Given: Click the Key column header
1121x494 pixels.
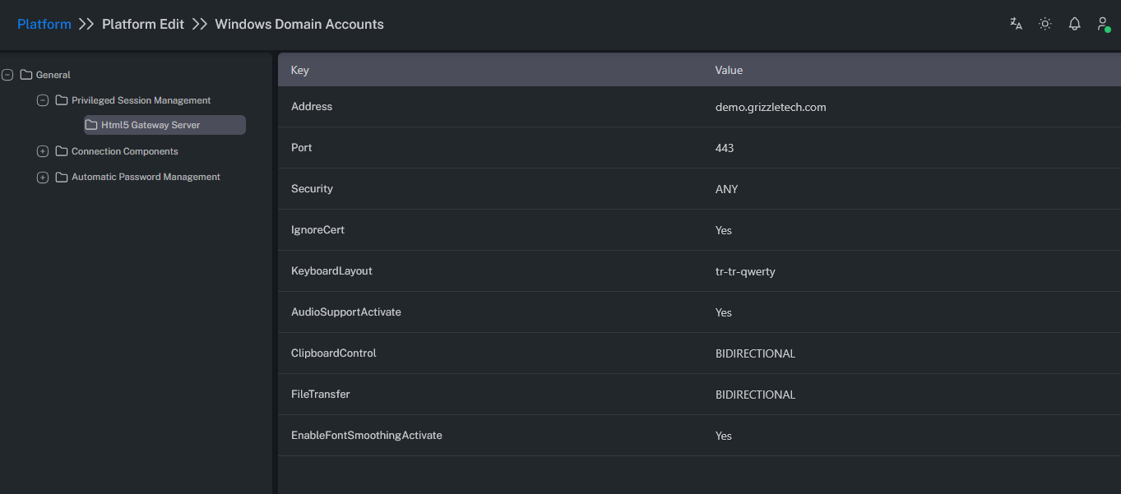Looking at the screenshot, I should tap(300, 70).
